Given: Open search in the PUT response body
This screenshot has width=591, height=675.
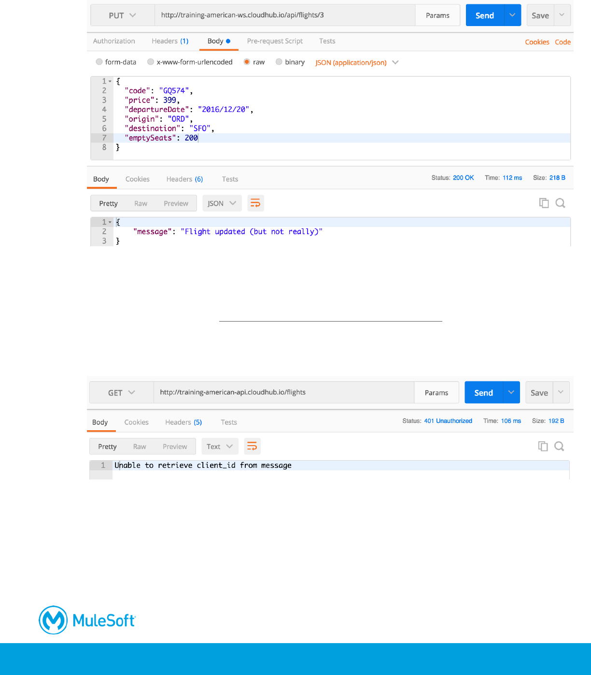Looking at the screenshot, I should (x=560, y=203).
